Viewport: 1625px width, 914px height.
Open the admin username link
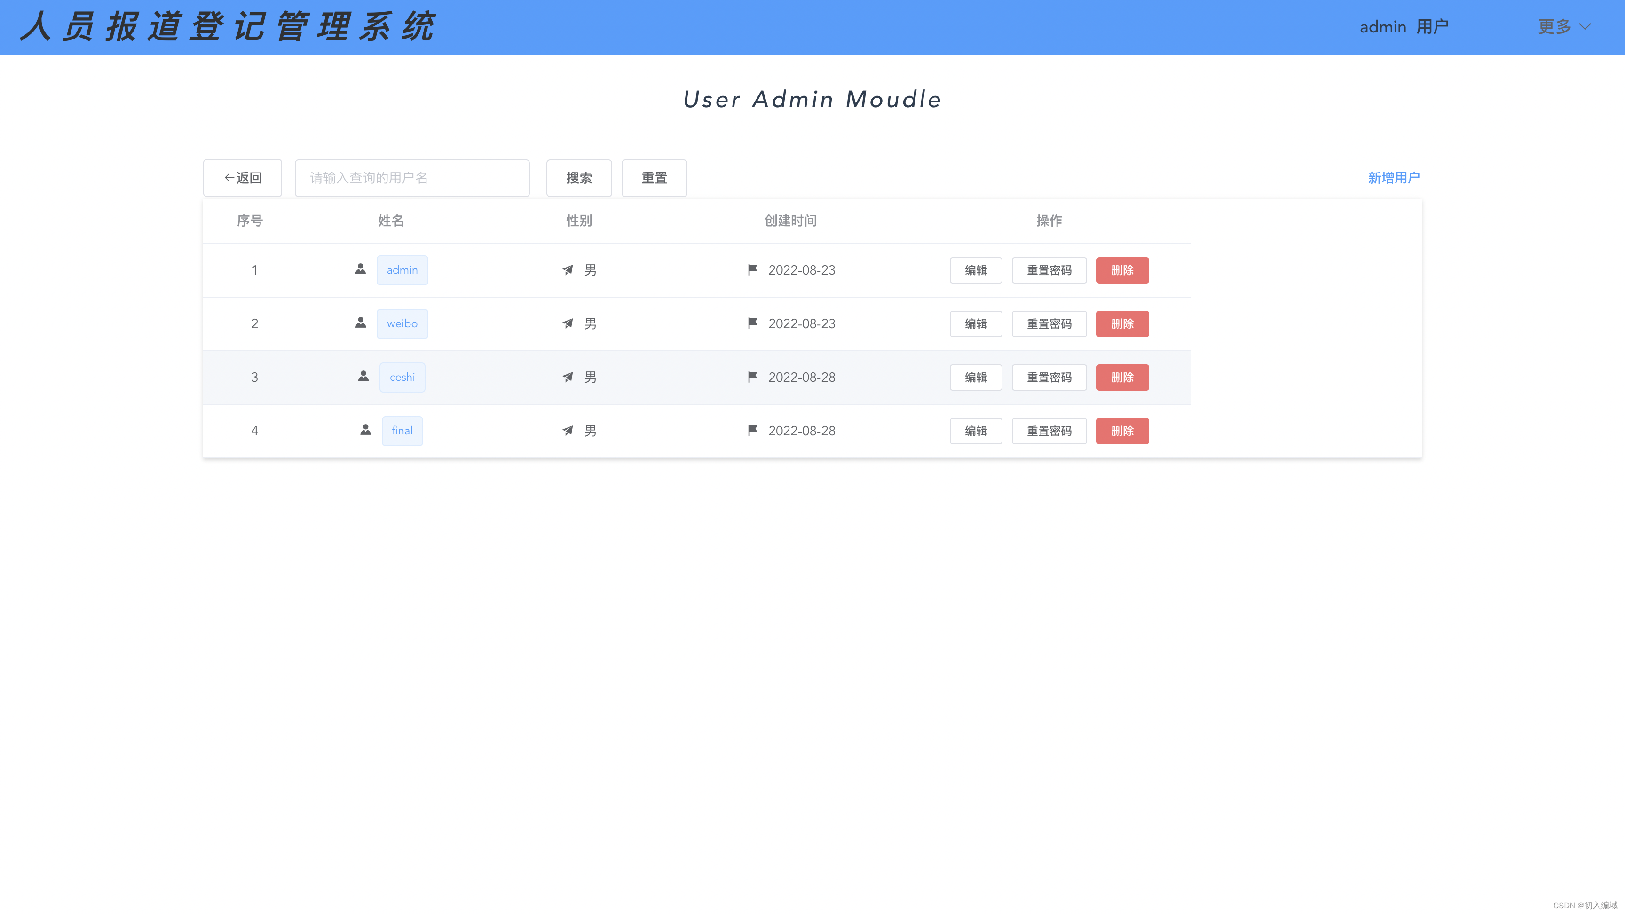coord(402,269)
